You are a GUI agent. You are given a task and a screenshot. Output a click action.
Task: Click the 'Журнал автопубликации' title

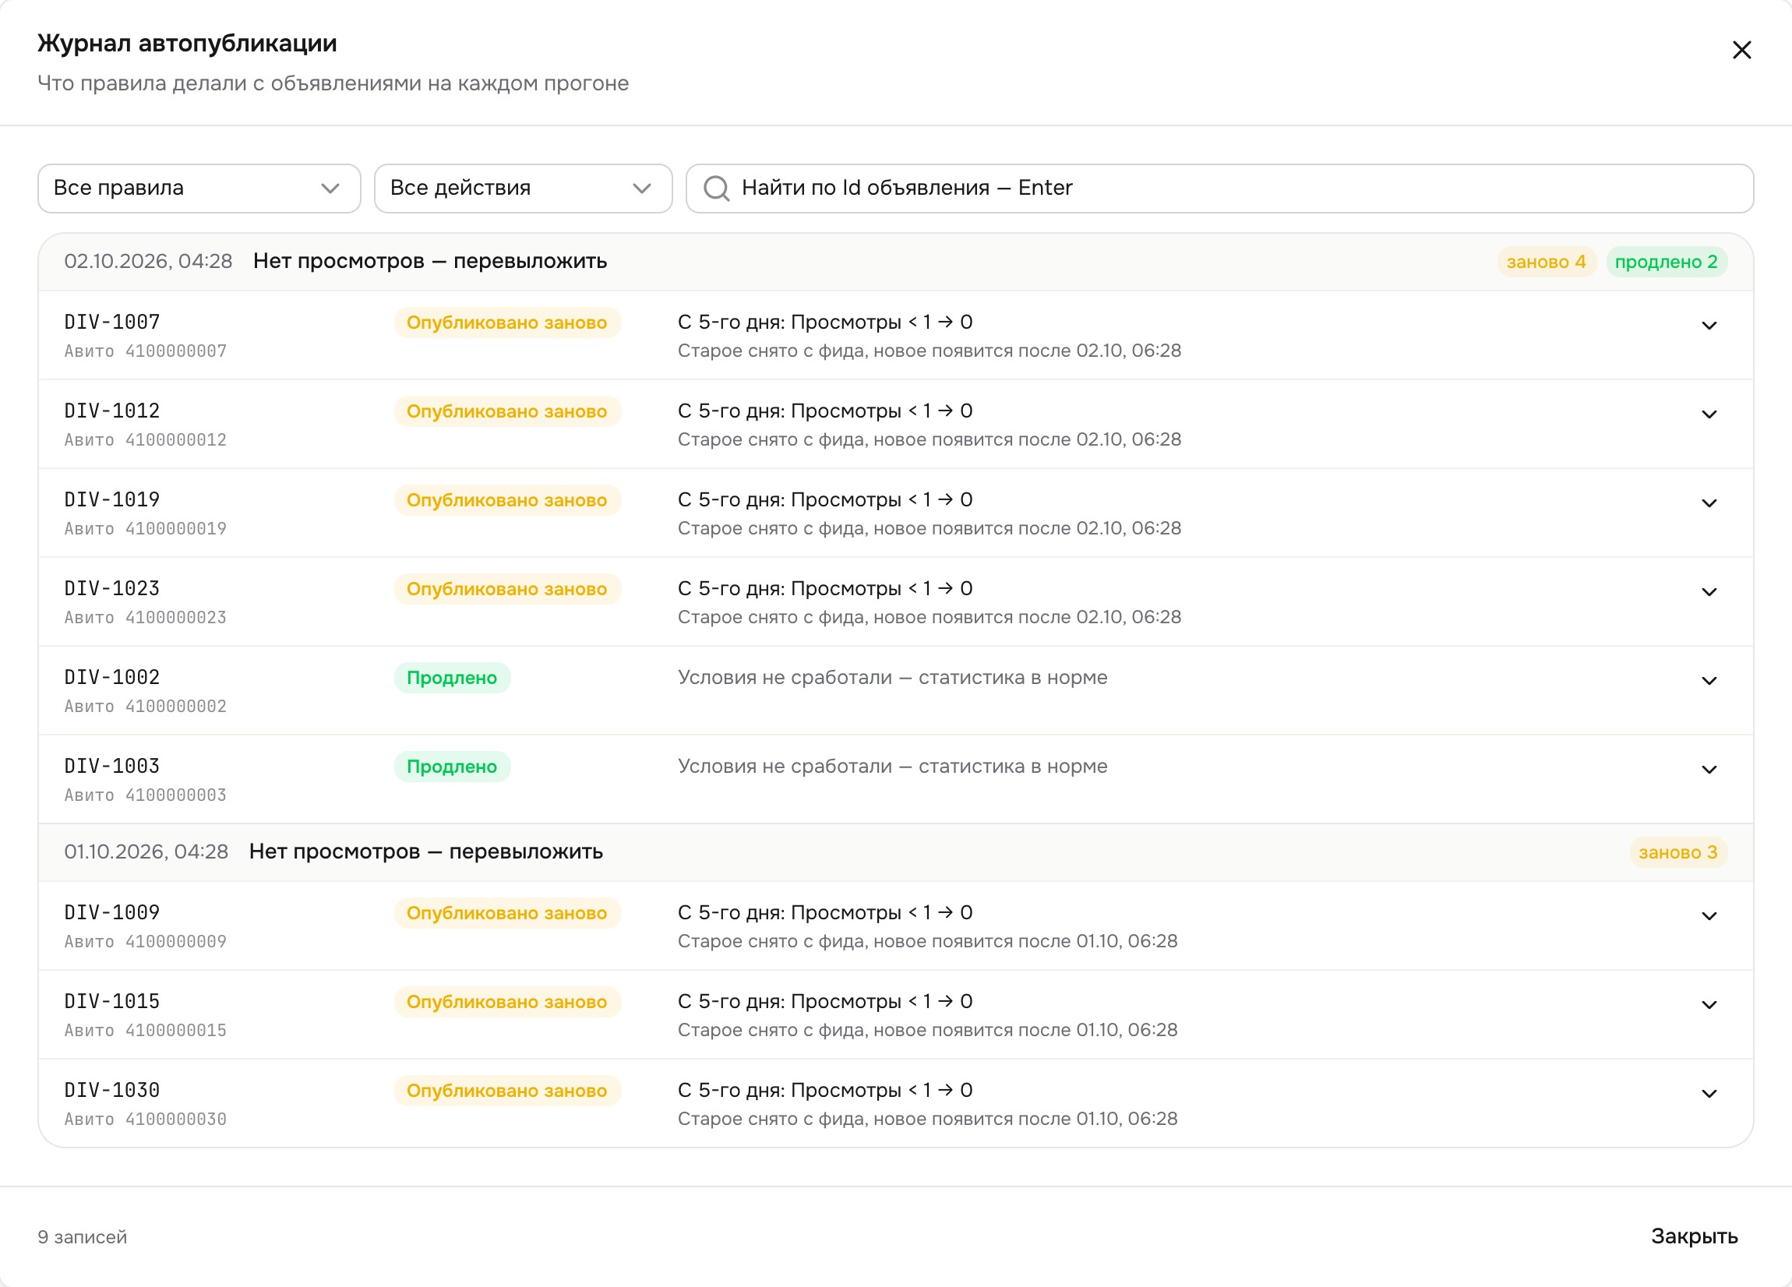(x=187, y=44)
